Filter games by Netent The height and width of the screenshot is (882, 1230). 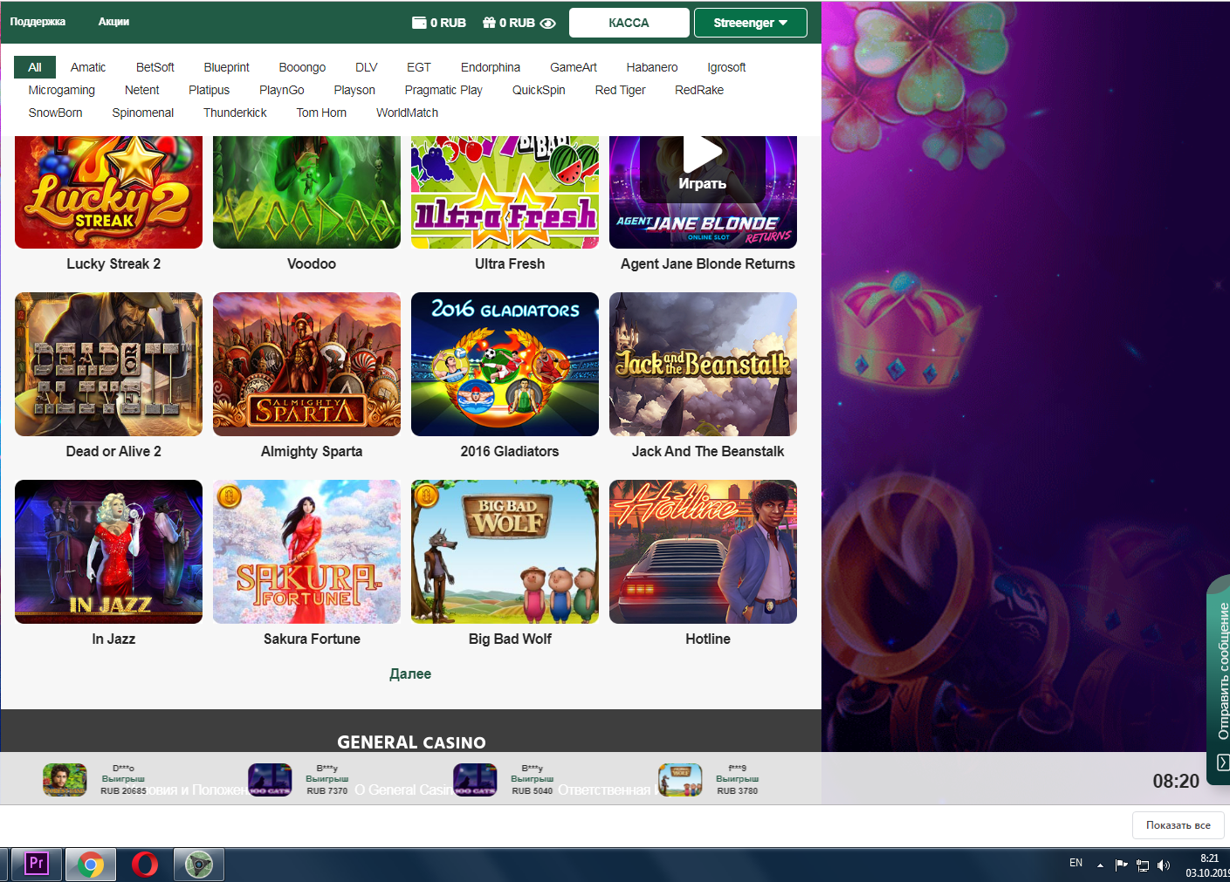(x=142, y=90)
